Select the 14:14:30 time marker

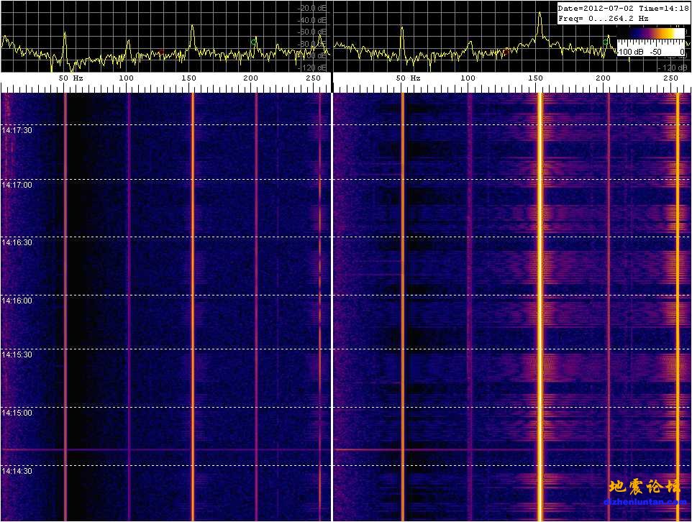coord(17,471)
